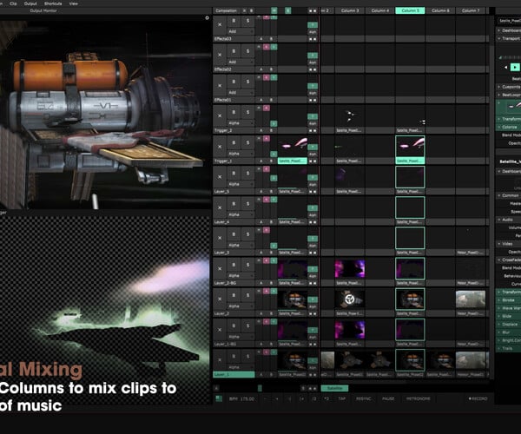Clear the Layer_1 layer with X

click(220, 360)
